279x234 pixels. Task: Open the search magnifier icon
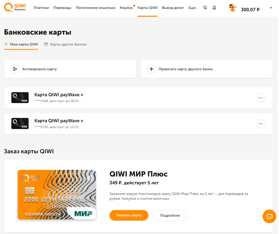(205, 8)
